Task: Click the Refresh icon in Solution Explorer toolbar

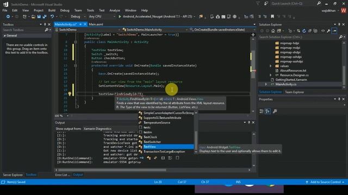Action: 304,31
